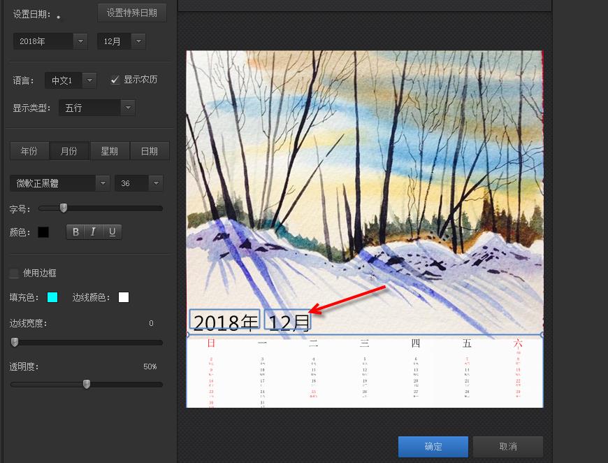
Task: Uncheck the 显示农历 checkbox
Action: [115, 80]
